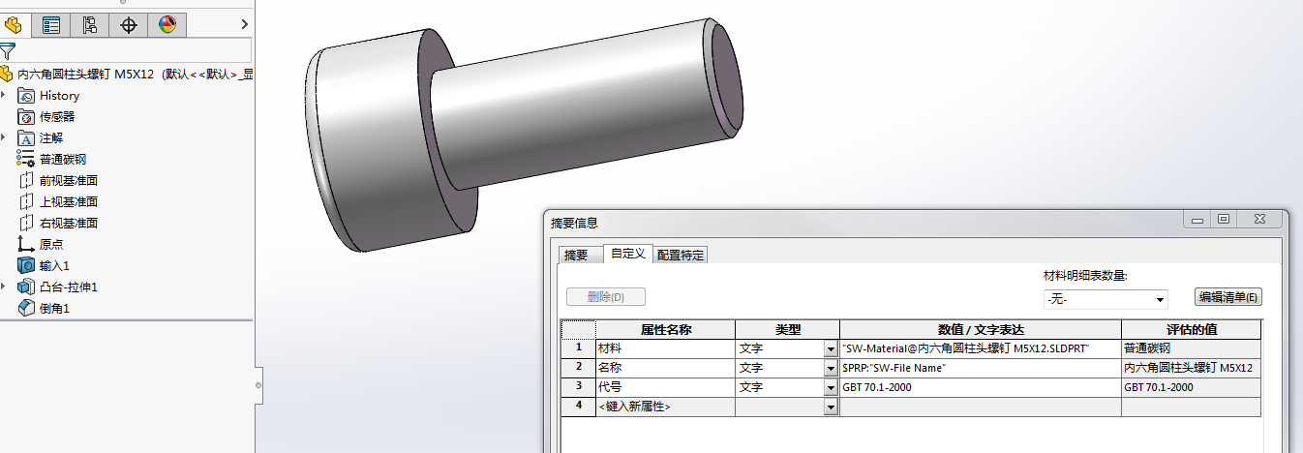Click evaluated value 内六角圆柱头螺钉 M5X12 cell
The height and width of the screenshot is (453, 1303).
click(1192, 368)
